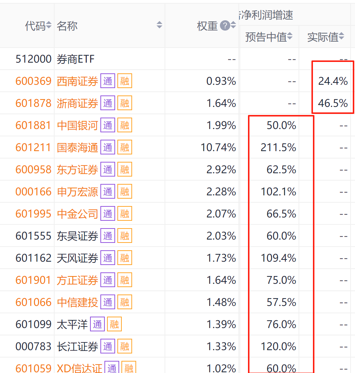Click weight value 0.93%
Screen dimensions: 355x373
click(x=221, y=81)
